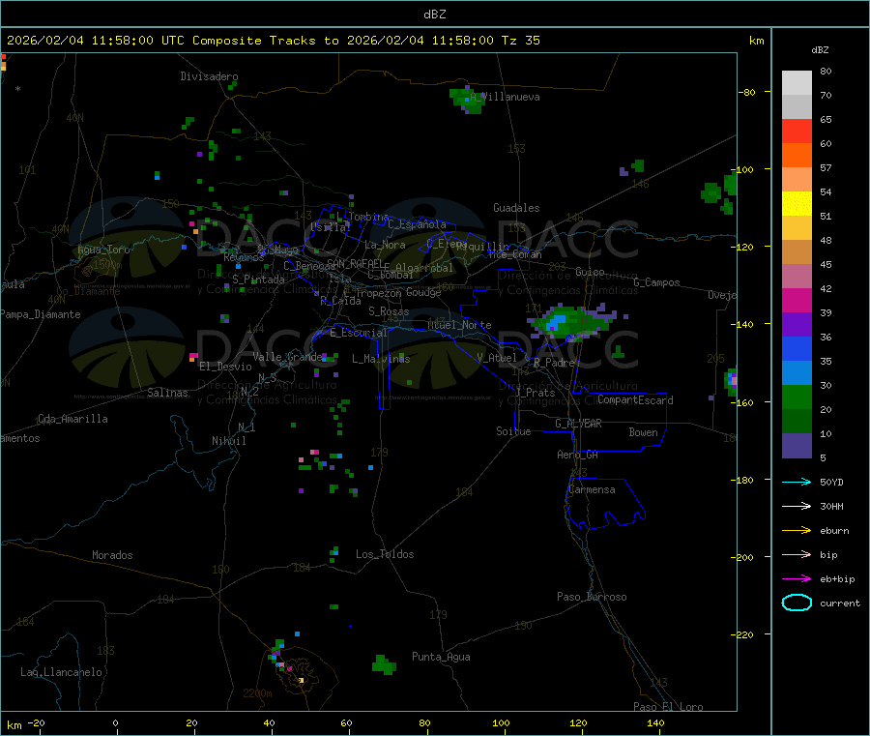Image resolution: width=870 pixels, height=736 pixels.
Task: Click the radar echo at A_Villanueva
Action: (466, 101)
